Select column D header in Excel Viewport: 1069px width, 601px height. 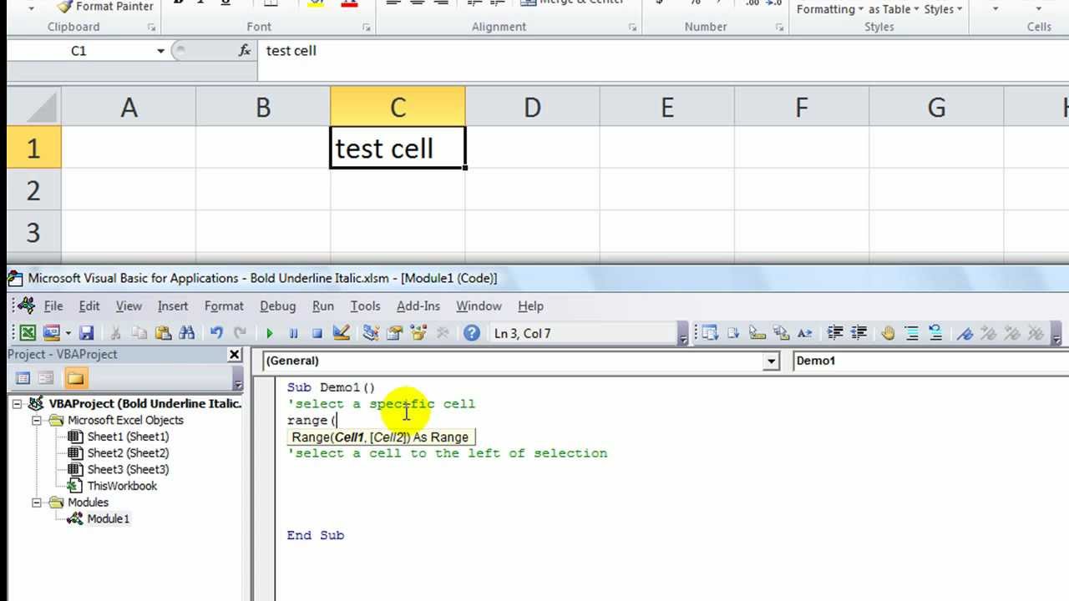coord(532,107)
